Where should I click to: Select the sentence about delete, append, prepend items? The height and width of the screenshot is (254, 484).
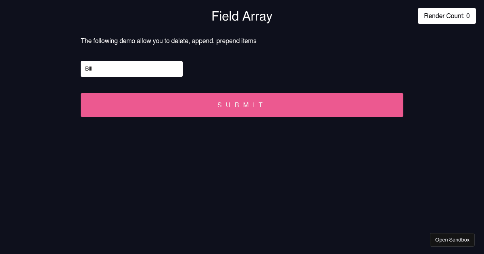coord(169,41)
